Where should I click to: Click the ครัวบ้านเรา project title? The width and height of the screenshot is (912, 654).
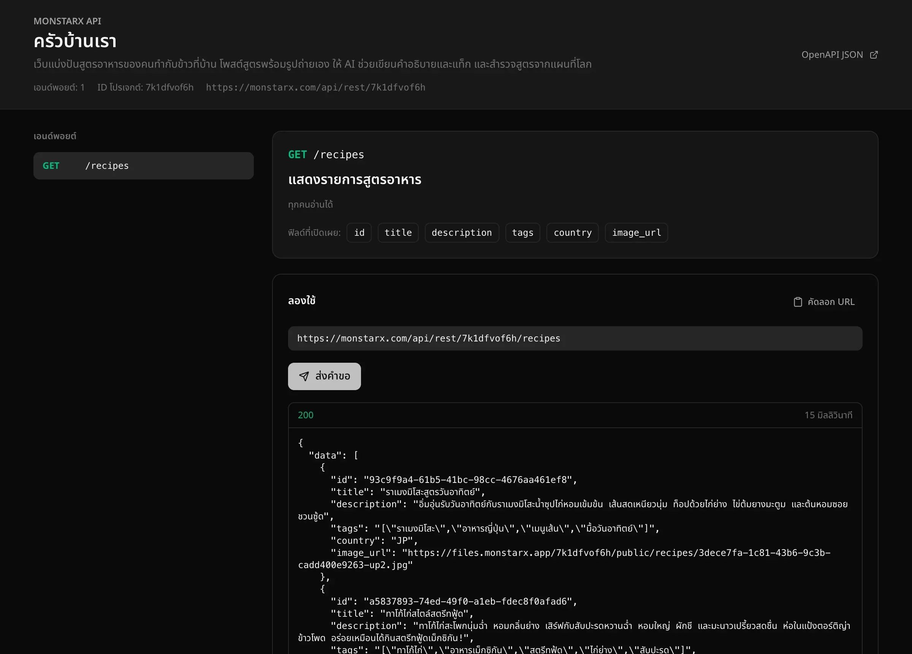click(75, 41)
